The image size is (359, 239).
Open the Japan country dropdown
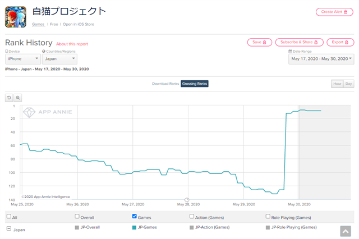click(59, 59)
